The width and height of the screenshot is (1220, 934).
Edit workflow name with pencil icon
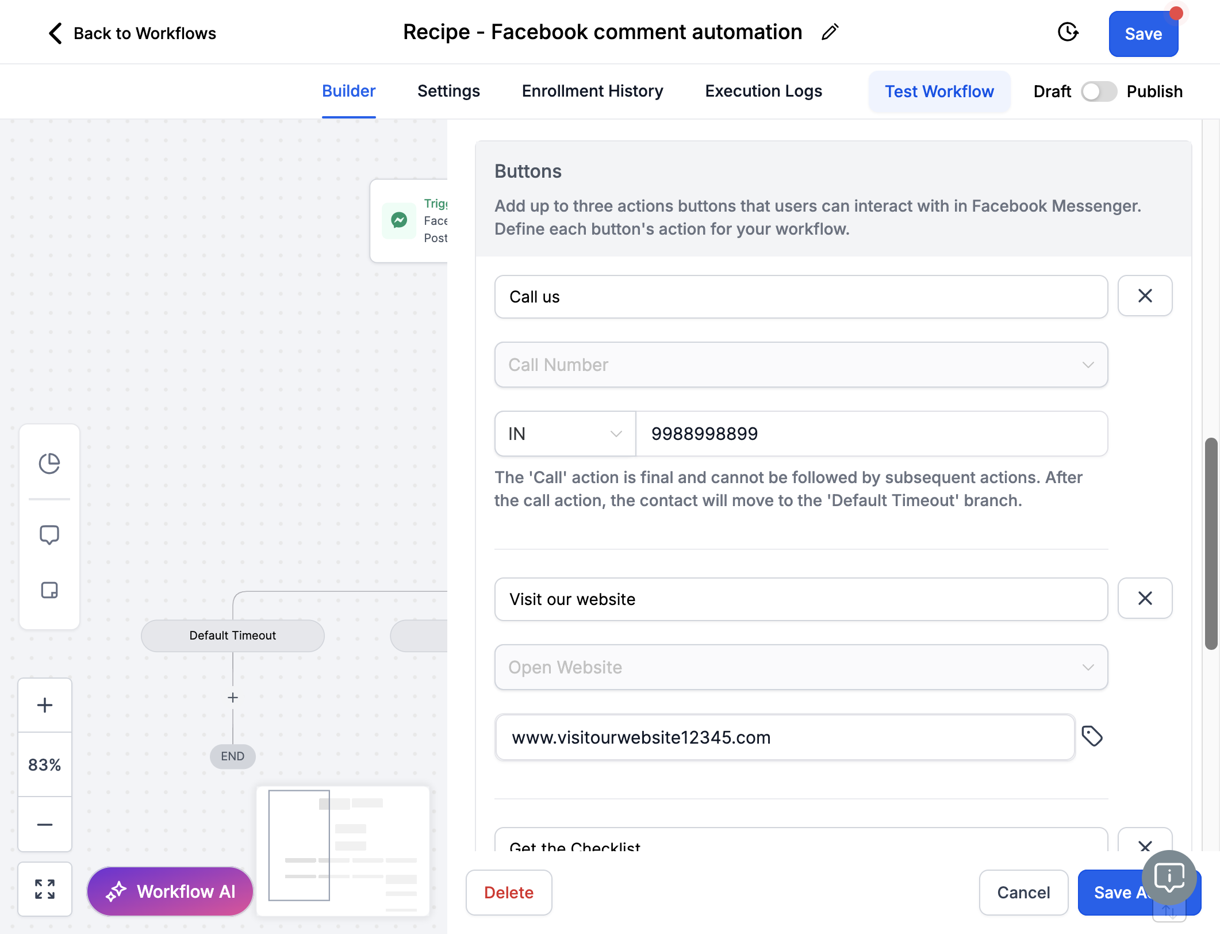tap(830, 32)
